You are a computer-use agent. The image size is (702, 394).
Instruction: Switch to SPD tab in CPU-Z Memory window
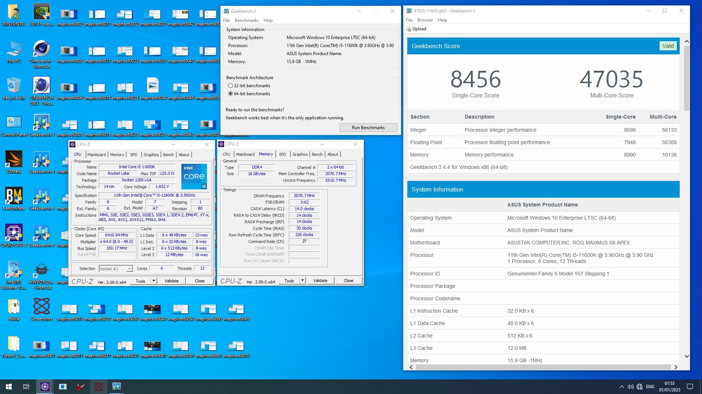(x=282, y=154)
